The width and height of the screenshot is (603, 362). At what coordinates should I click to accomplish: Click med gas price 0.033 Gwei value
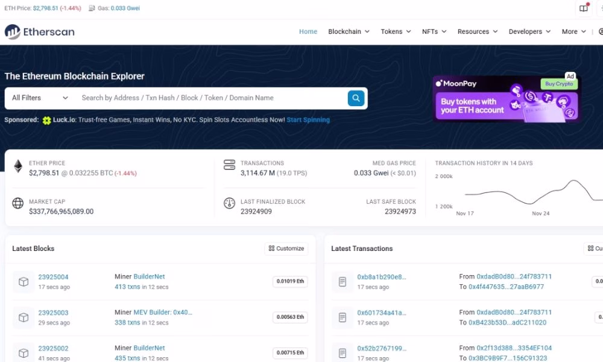[x=371, y=173]
